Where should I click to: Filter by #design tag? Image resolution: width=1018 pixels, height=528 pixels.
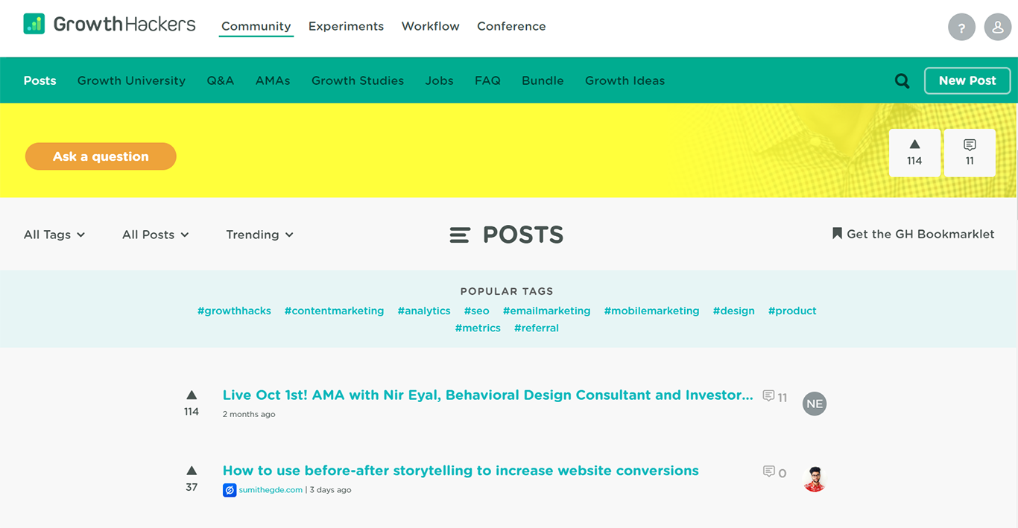point(733,311)
